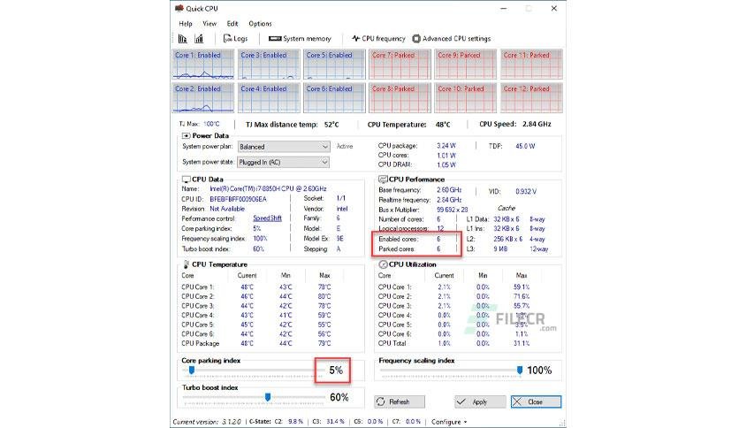Click the Max column header in CPU Temperature
Viewport: 739px width, 428px height.
[324, 275]
